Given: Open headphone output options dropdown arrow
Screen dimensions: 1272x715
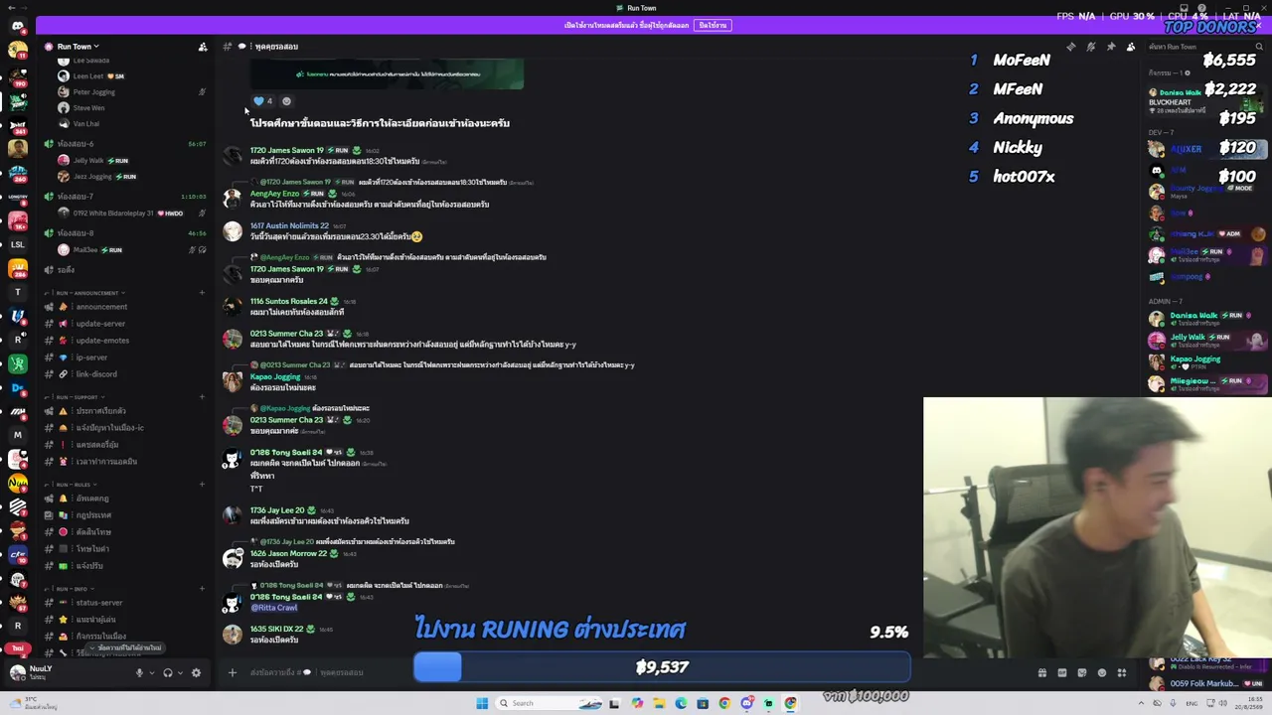Looking at the screenshot, I should click(x=180, y=673).
